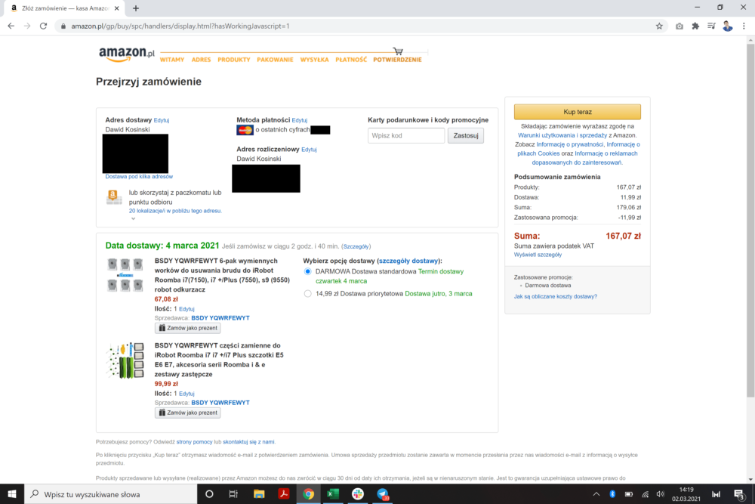Open Chrome profile avatar
The image size is (755, 504).
click(728, 26)
